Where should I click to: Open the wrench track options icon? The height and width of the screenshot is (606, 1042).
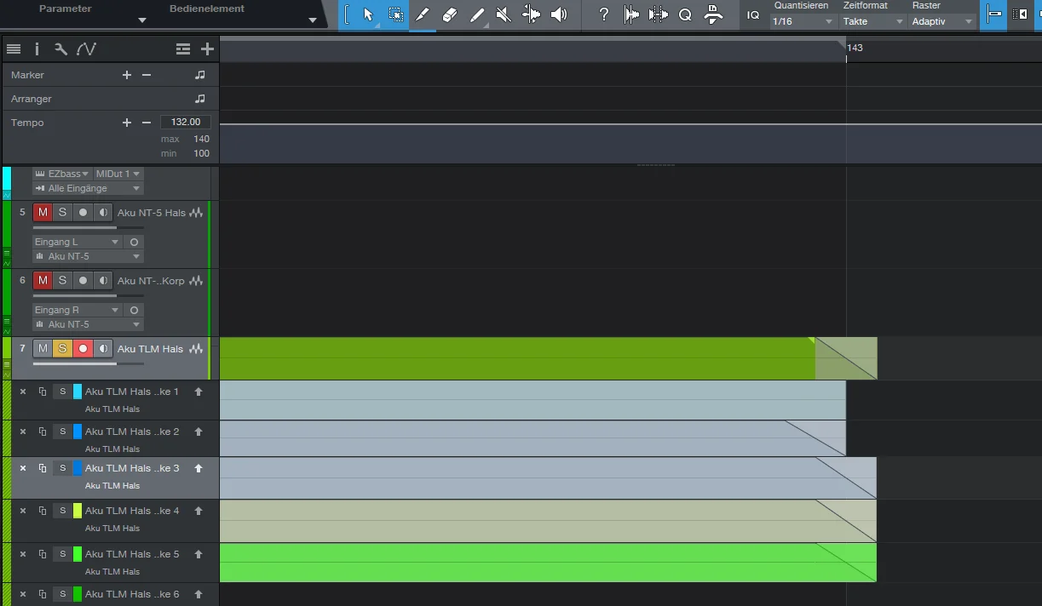click(x=60, y=49)
